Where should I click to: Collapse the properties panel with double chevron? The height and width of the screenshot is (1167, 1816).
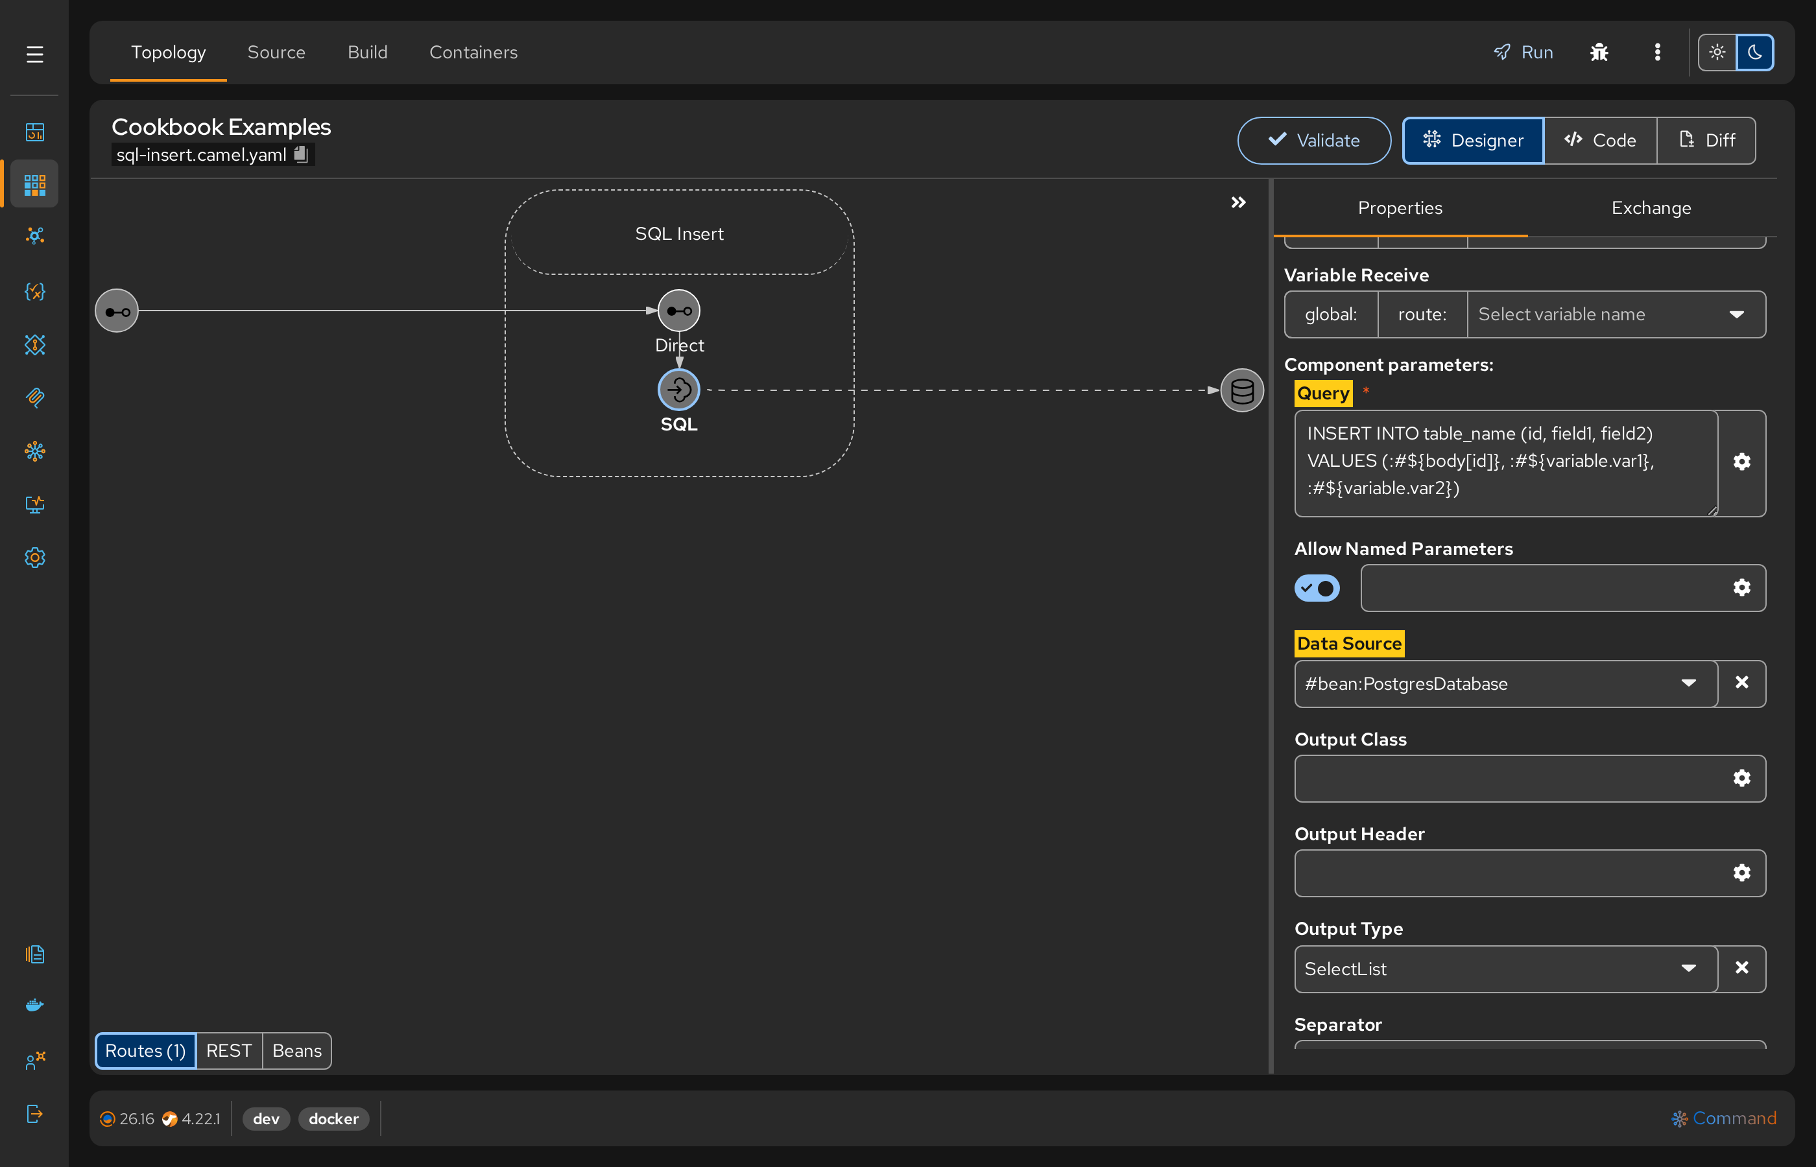coord(1237,202)
